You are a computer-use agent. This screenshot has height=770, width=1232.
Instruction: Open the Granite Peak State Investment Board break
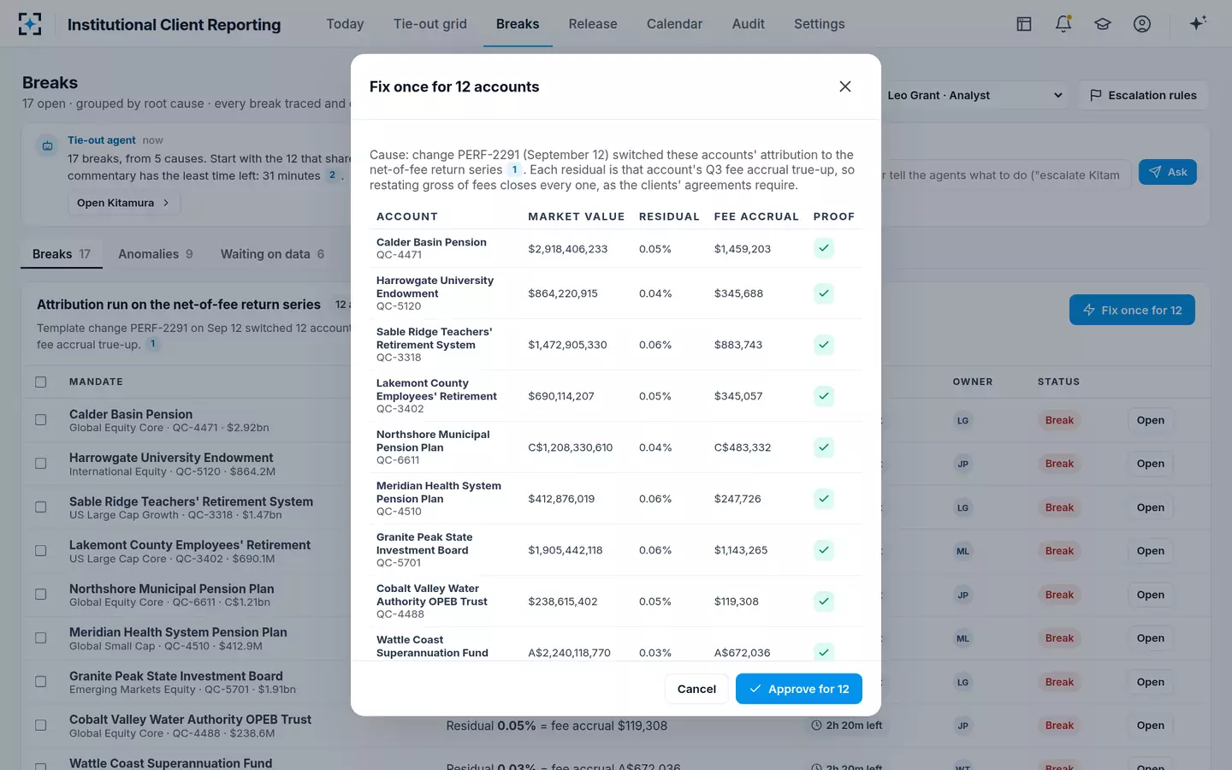tap(1151, 682)
